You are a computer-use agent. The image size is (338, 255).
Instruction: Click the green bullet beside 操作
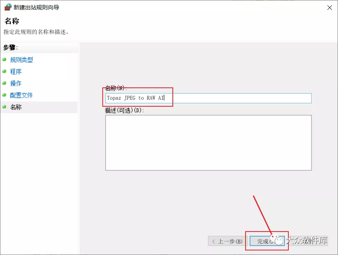[4, 83]
